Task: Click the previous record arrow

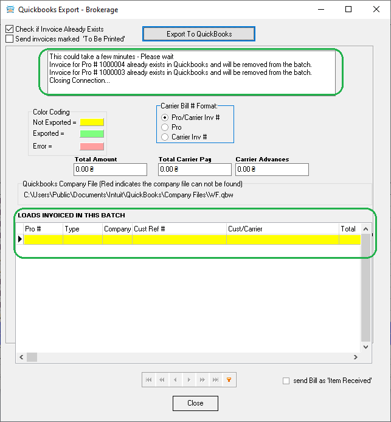Action: click(175, 380)
